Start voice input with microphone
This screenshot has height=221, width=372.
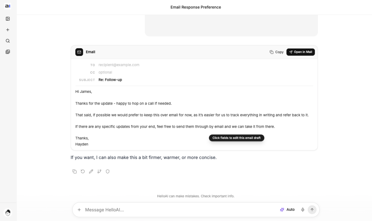[303, 210]
